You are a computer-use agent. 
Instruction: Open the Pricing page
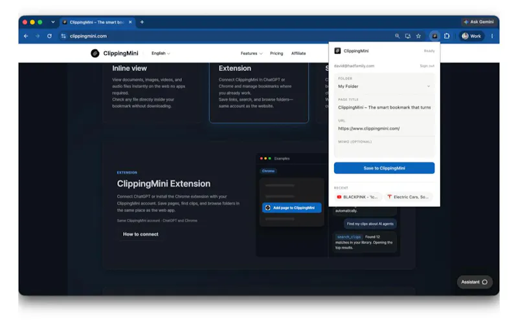276,54
